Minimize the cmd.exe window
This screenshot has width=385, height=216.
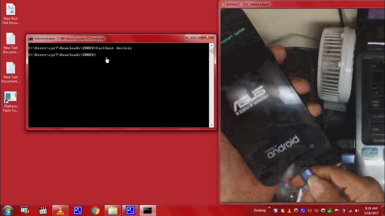point(189,37)
